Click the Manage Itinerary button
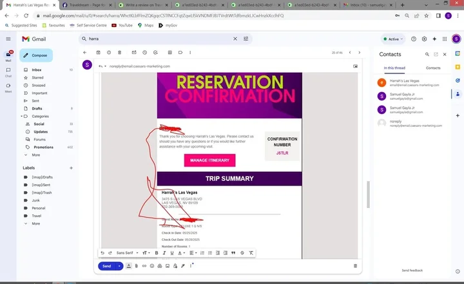Viewport: 464px width, 284px height. pos(209,160)
